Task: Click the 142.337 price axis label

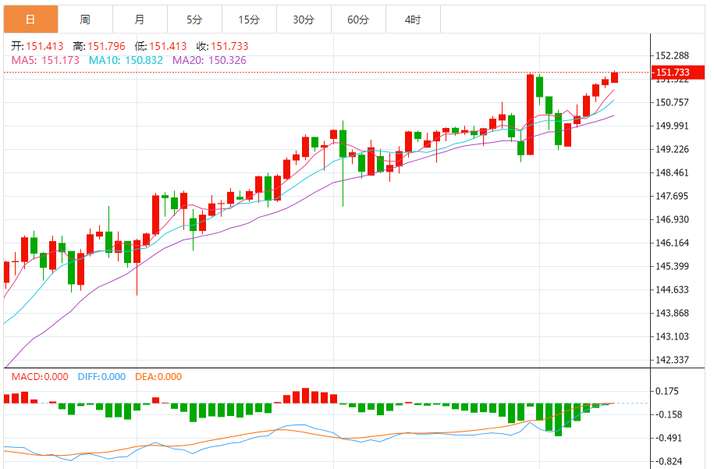Action: [672, 360]
